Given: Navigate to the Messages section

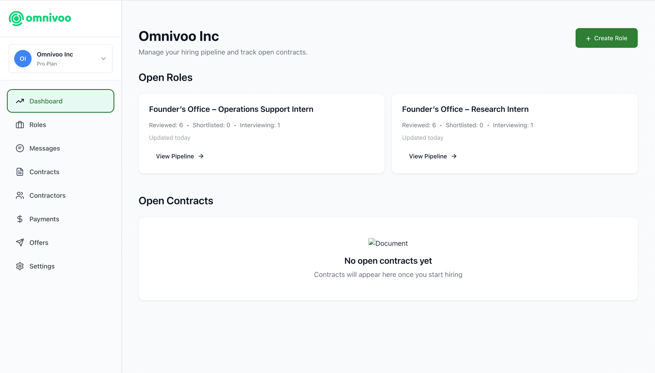Looking at the screenshot, I should coord(44,148).
